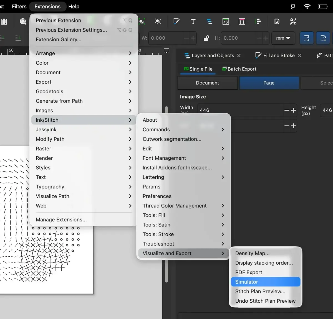
Task: Click the Width image size field
Action: coord(240,110)
